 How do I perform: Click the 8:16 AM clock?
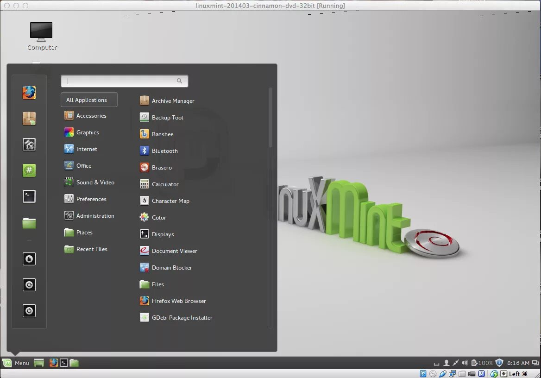coord(518,363)
